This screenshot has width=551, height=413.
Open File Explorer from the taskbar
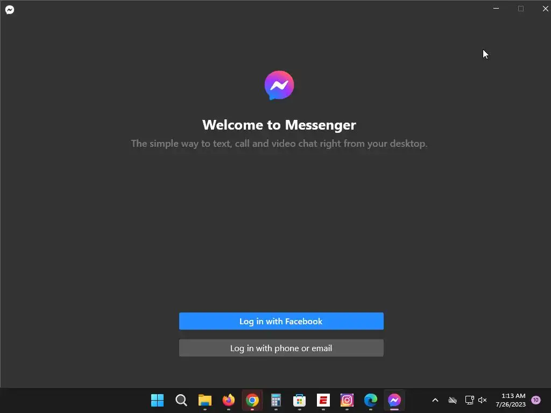tap(205, 400)
